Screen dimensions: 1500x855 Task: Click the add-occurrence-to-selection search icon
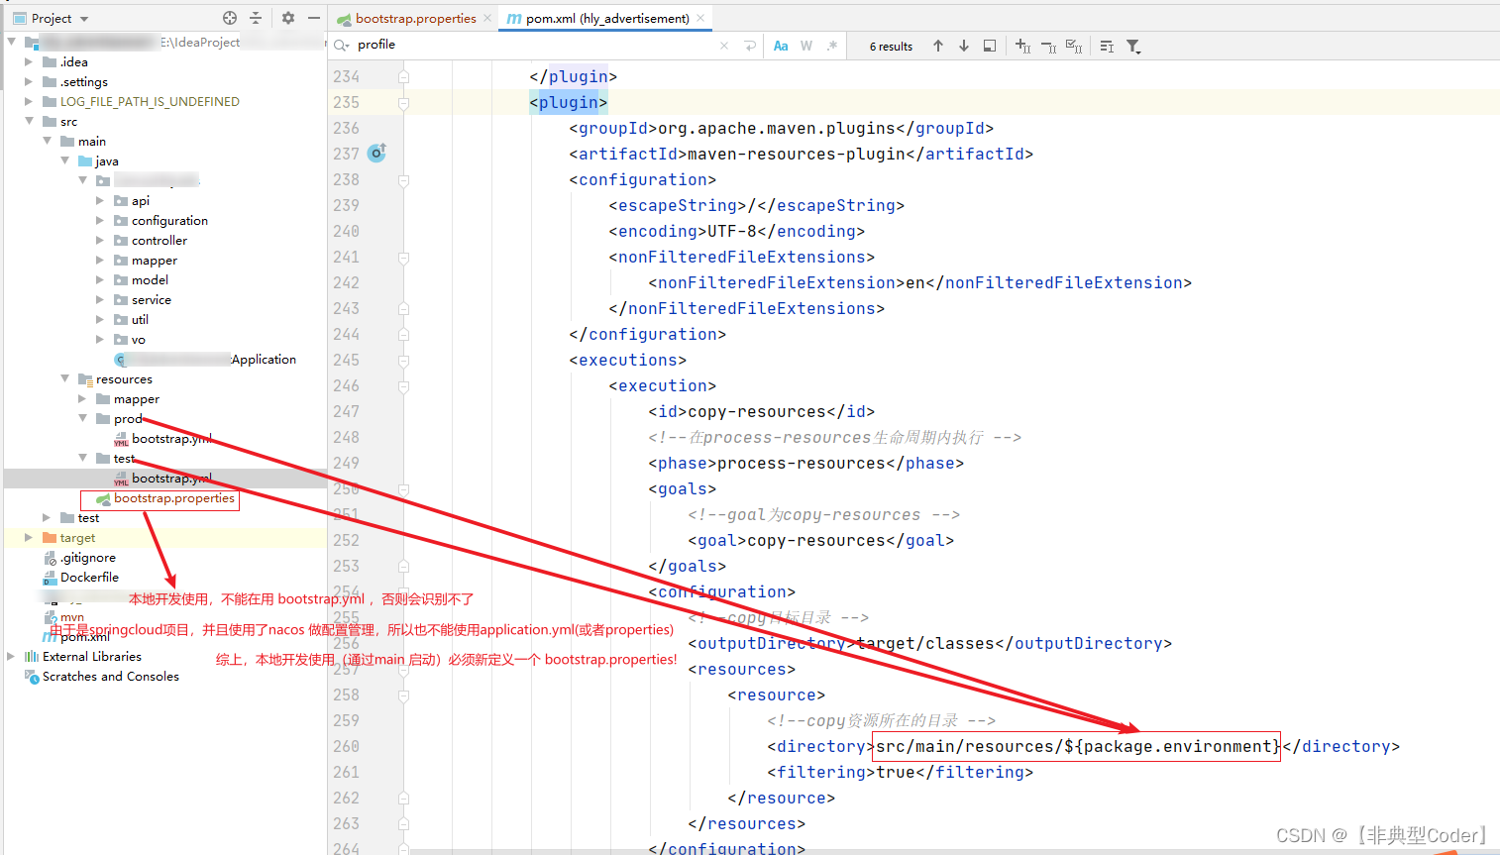(1022, 46)
